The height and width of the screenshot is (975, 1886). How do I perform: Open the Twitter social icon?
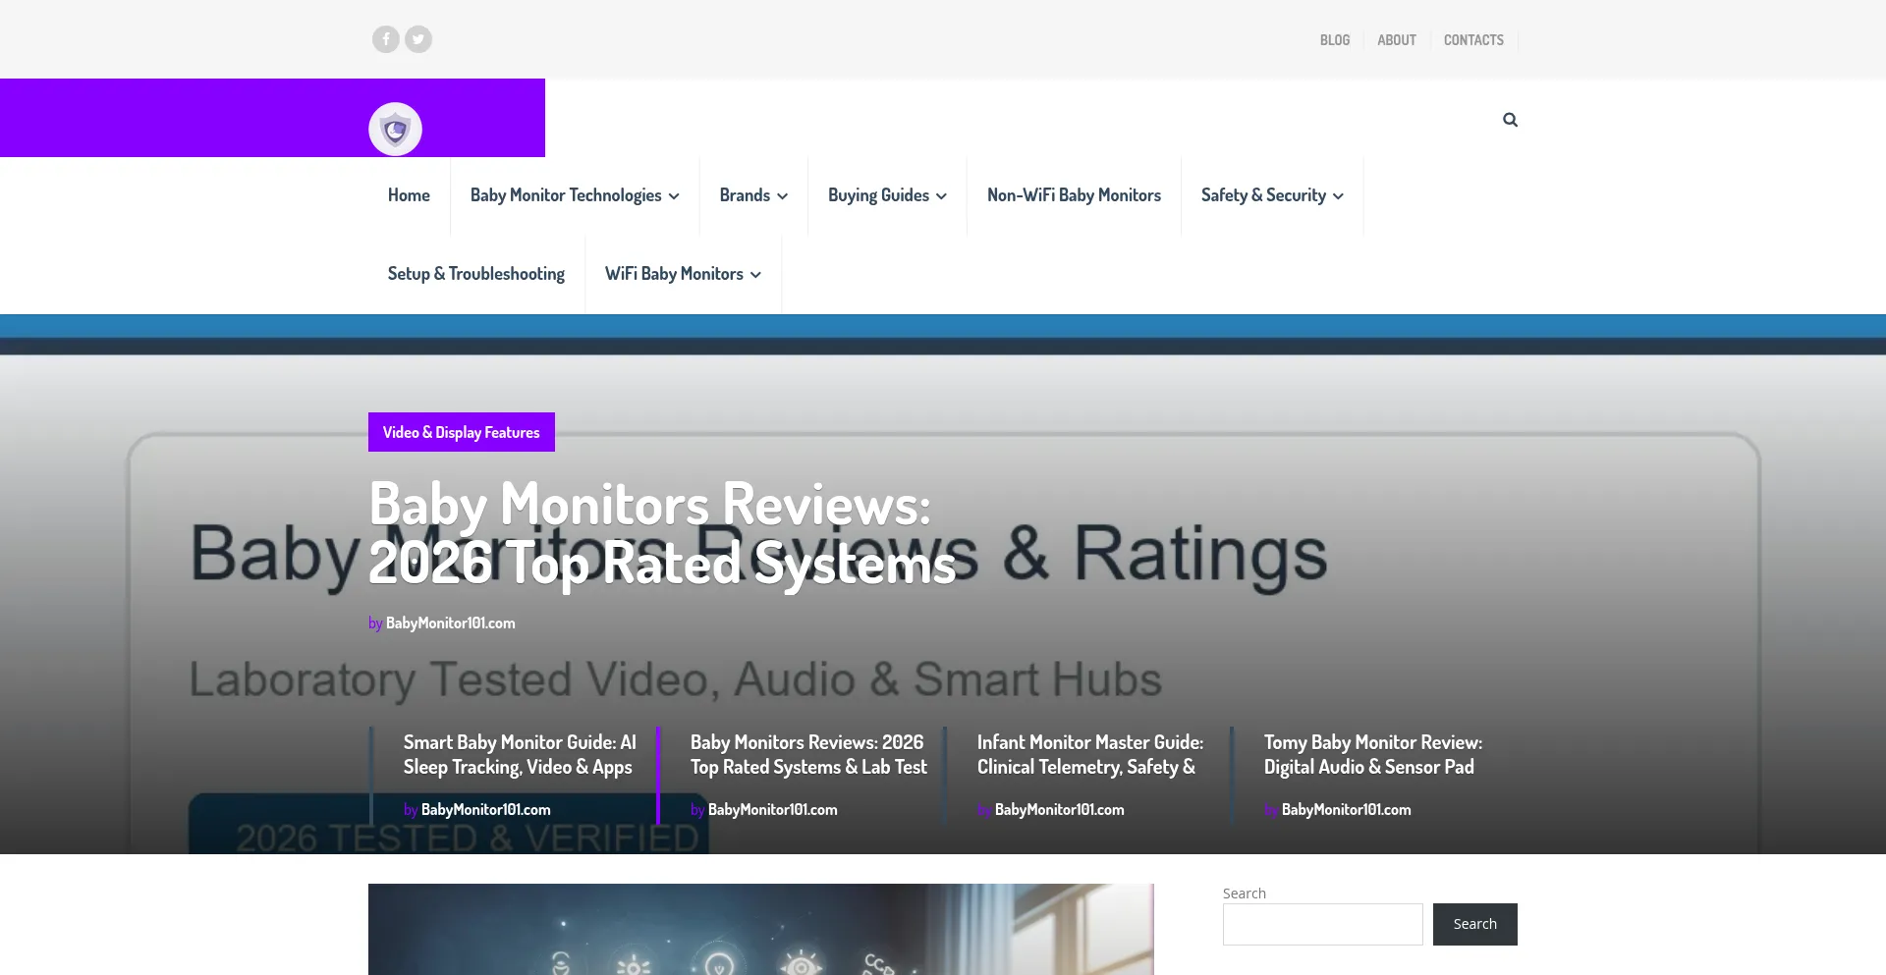coord(418,39)
